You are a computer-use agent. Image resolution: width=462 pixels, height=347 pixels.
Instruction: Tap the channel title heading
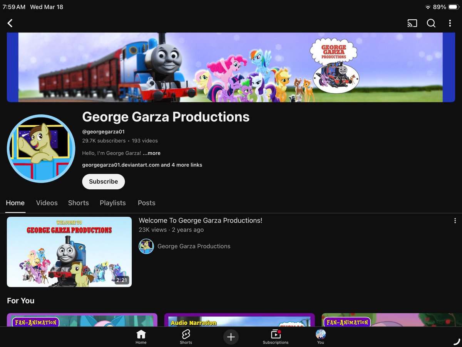[166, 117]
